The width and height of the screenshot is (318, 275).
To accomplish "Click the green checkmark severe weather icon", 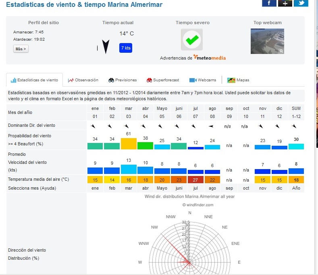I will pos(192,39).
